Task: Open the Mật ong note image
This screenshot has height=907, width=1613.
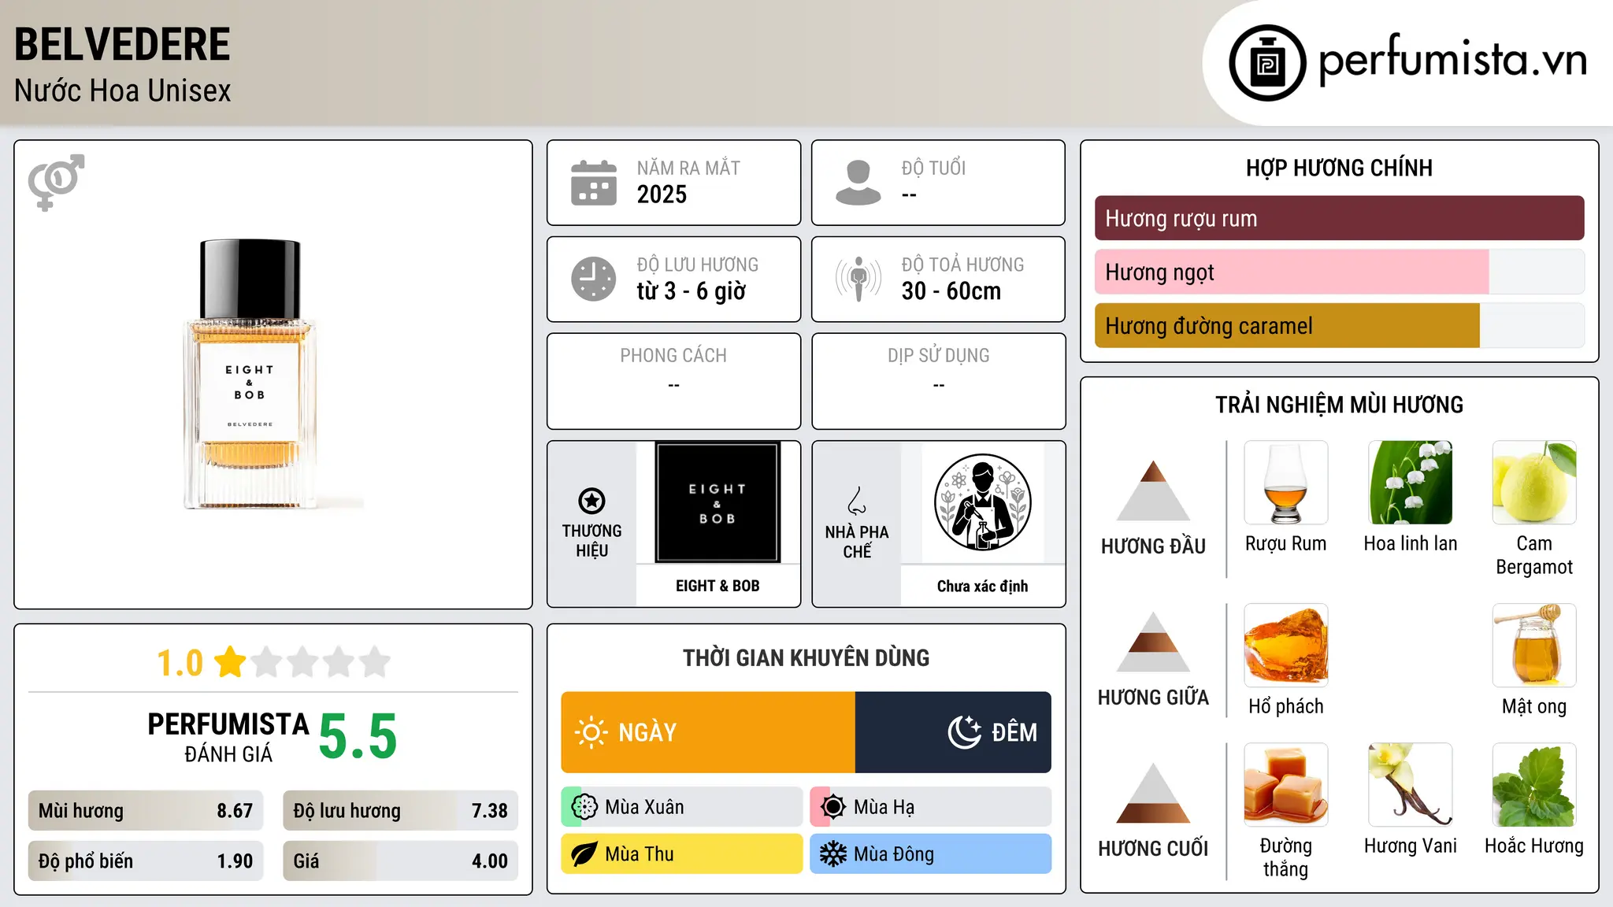Action: tap(1534, 646)
